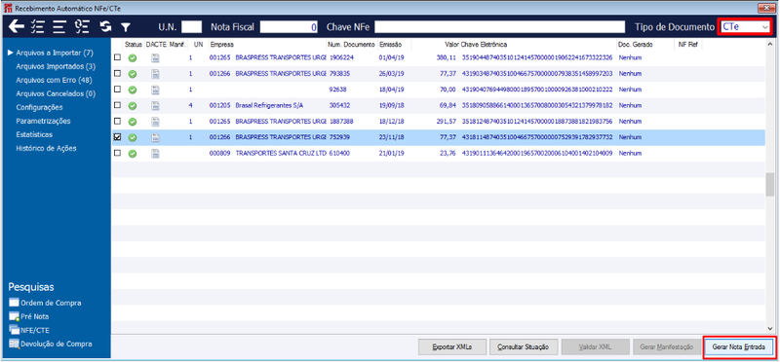780x362 pixels.
Task: Click the Valor cell 380,11
Action: (447, 57)
